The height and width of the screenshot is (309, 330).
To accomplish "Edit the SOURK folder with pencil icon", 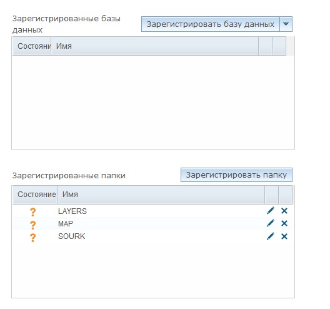I will tap(271, 236).
